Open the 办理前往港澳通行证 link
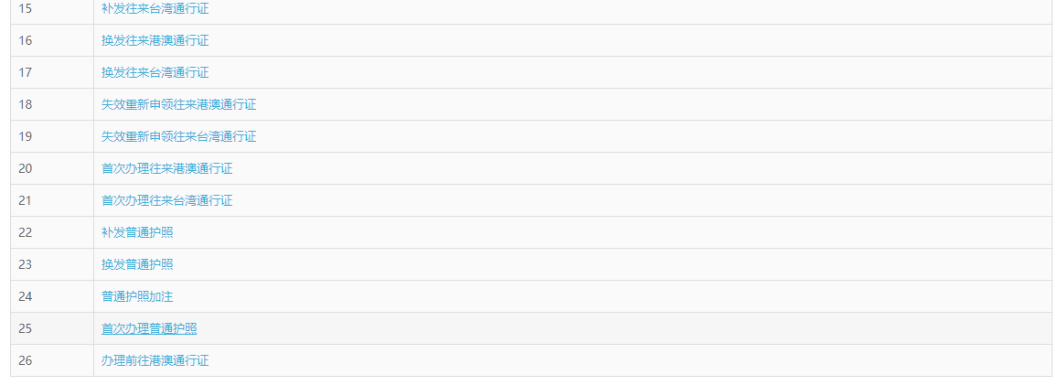 click(x=155, y=360)
